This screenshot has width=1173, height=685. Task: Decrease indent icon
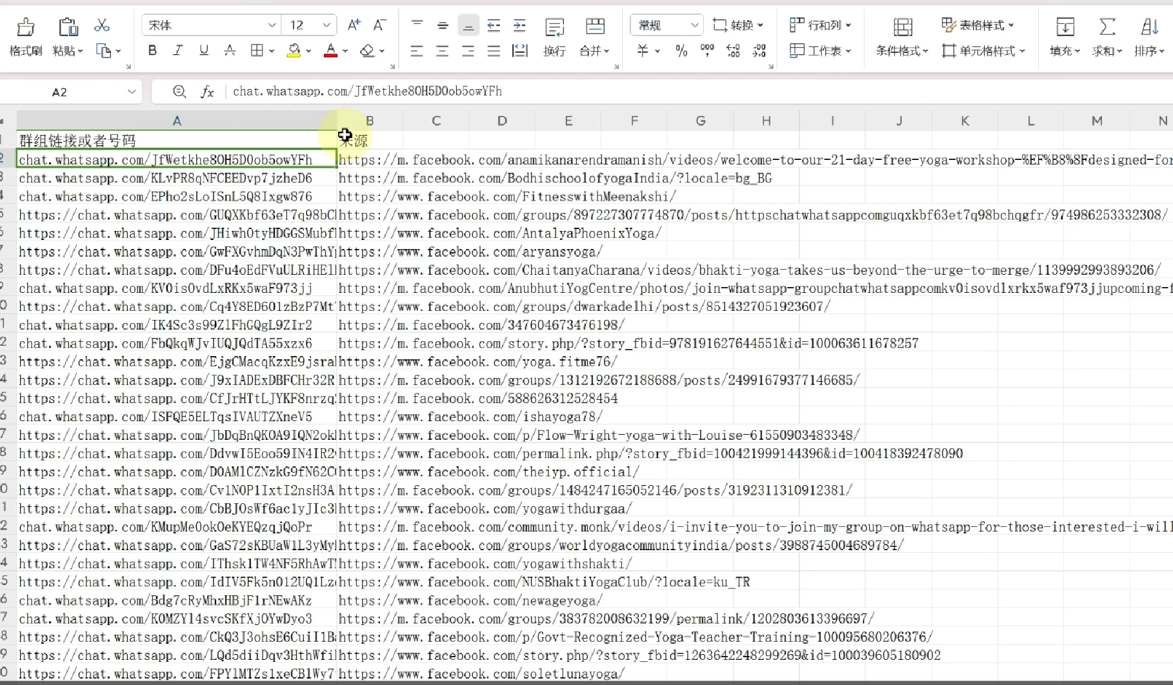494,25
